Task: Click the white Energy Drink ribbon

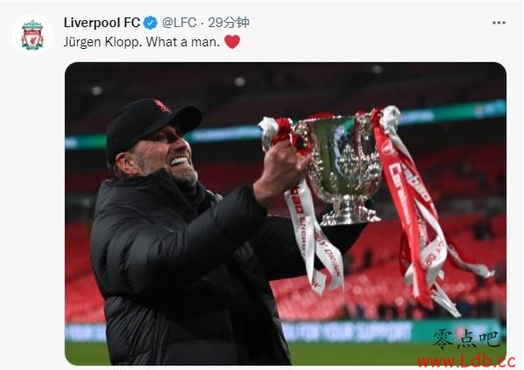Action: click(x=313, y=235)
